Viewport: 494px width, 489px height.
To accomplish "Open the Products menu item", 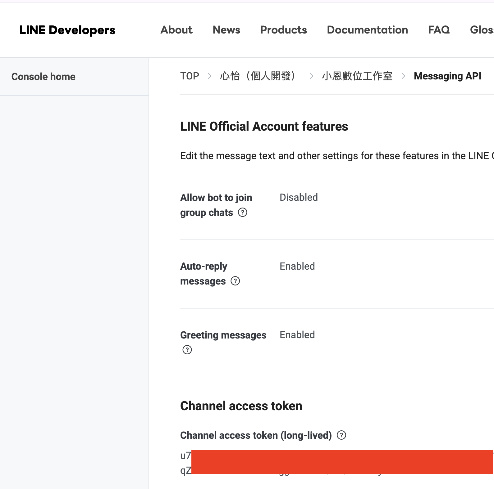I will [283, 30].
